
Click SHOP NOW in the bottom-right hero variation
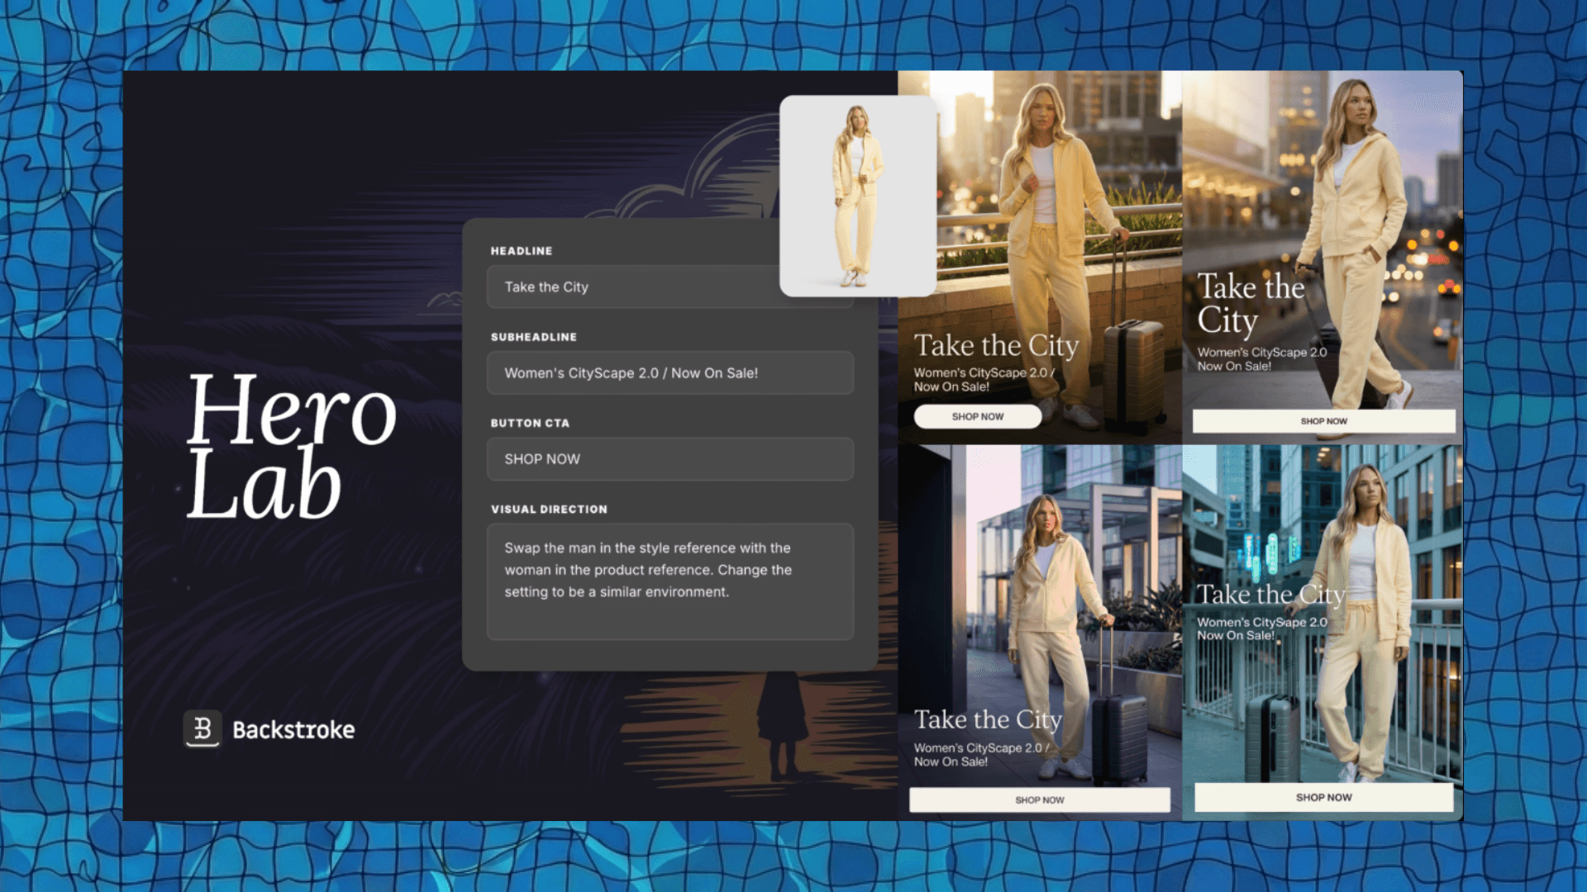point(1323,797)
